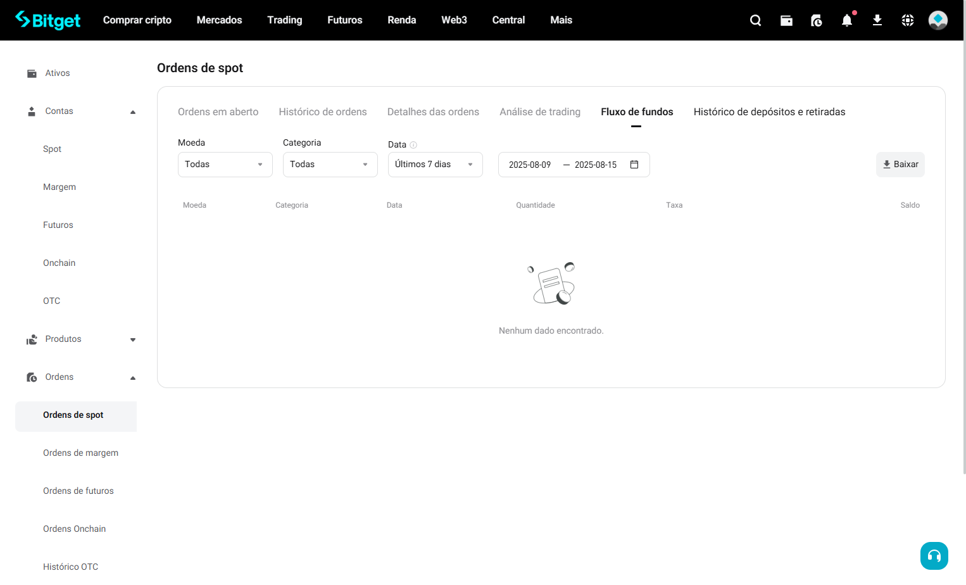Collapse the Contas sidebar section

tap(133, 112)
